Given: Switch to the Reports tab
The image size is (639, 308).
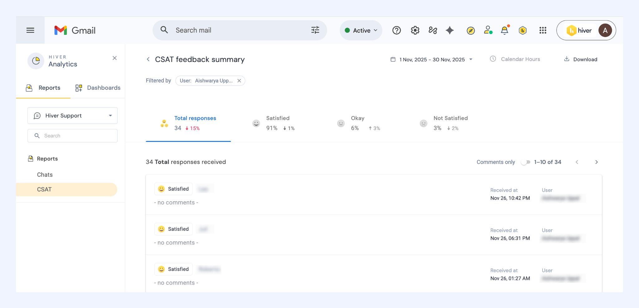Looking at the screenshot, I should point(43,88).
